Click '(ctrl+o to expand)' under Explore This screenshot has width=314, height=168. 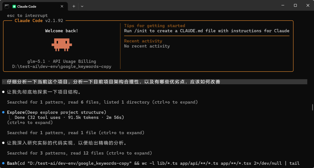[30, 123]
